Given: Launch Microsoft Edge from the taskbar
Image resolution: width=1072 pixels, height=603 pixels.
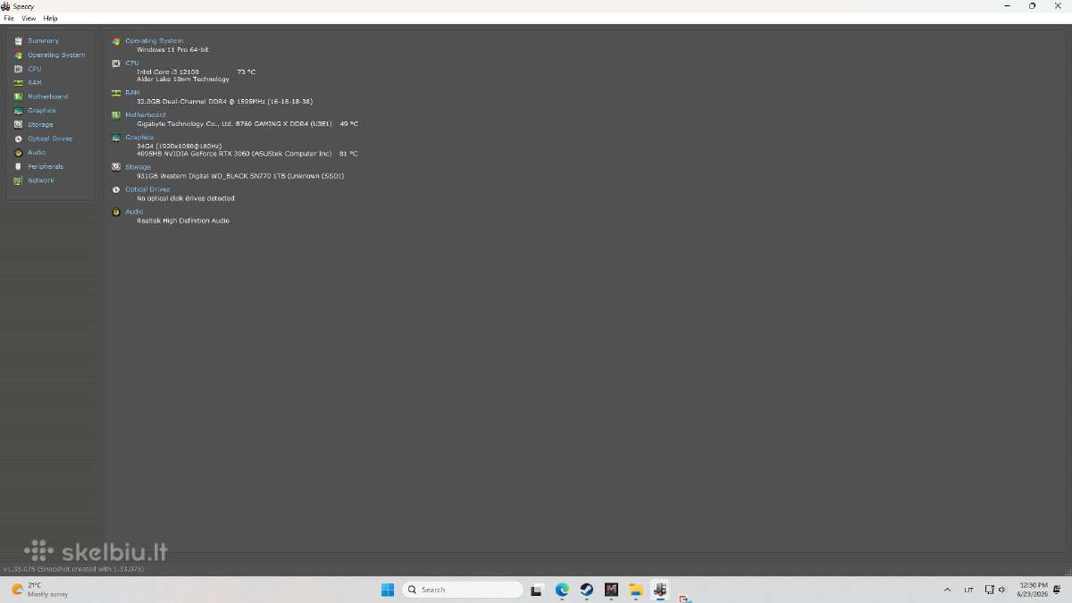Looking at the screenshot, I should click(562, 590).
